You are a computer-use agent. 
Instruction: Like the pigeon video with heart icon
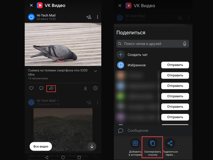tap(31, 88)
